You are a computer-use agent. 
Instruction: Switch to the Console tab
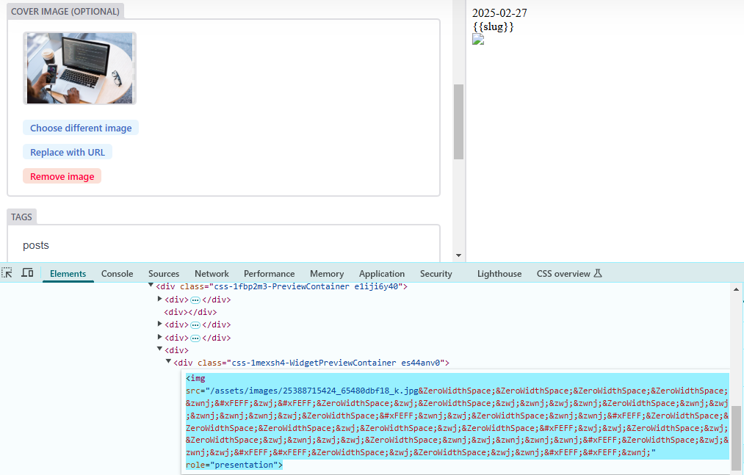point(117,274)
